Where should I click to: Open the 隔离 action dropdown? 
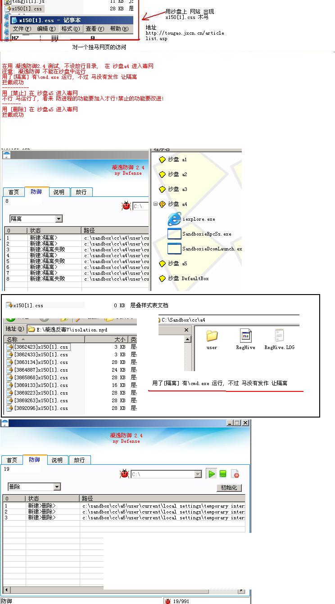pos(59,219)
